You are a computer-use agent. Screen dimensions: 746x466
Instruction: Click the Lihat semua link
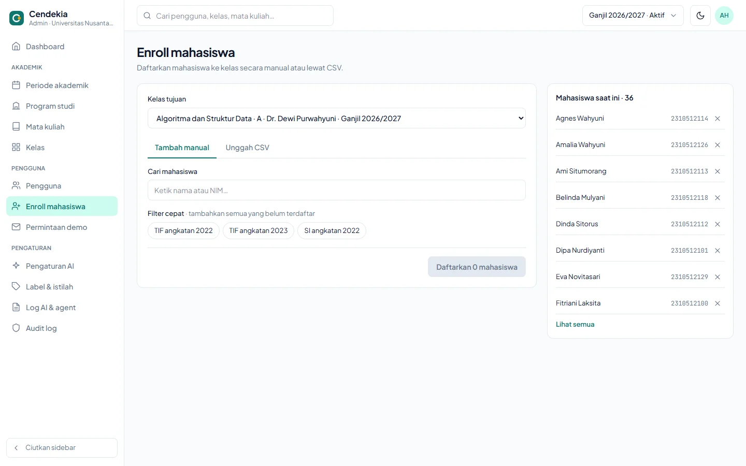tap(575, 325)
